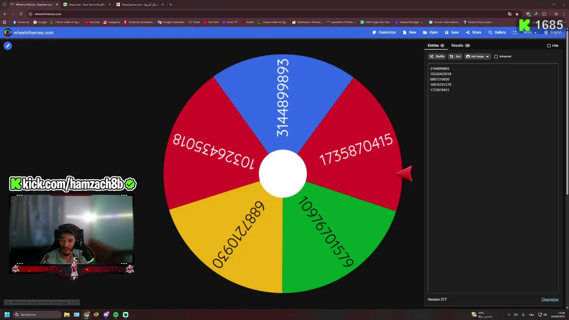Switch to the Entries tab
The height and width of the screenshot is (320, 569).
[436, 45]
